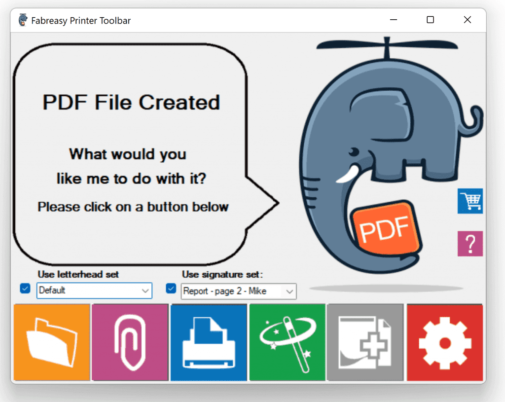Minimize the Fabreasy Printer Toolbar window

coord(394,20)
